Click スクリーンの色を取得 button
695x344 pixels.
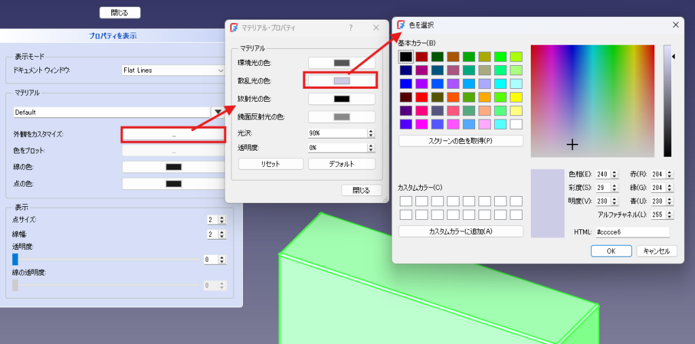point(460,141)
